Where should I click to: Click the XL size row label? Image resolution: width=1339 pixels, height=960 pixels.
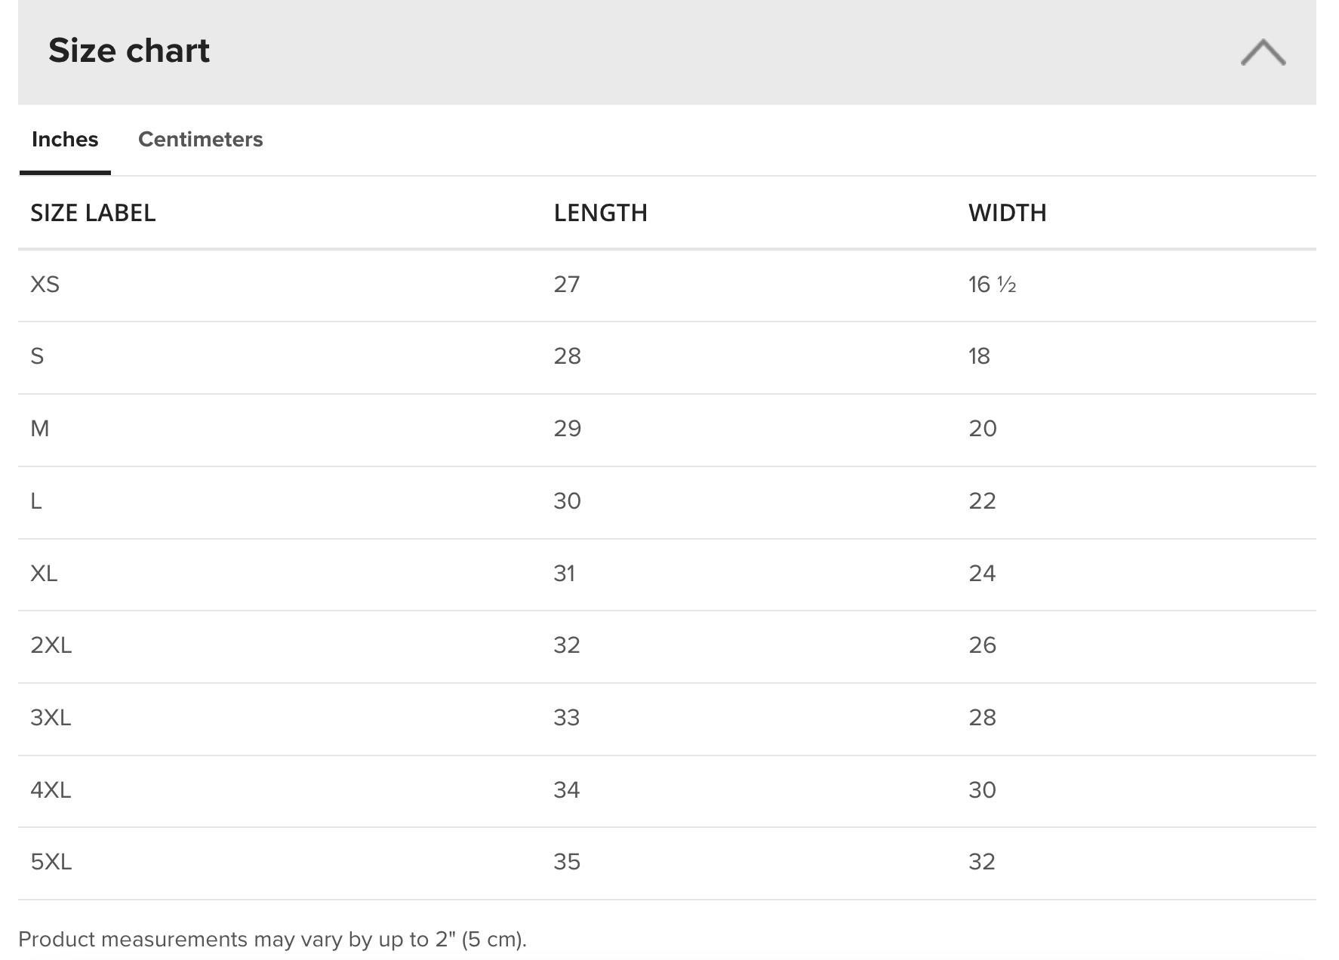pos(44,574)
